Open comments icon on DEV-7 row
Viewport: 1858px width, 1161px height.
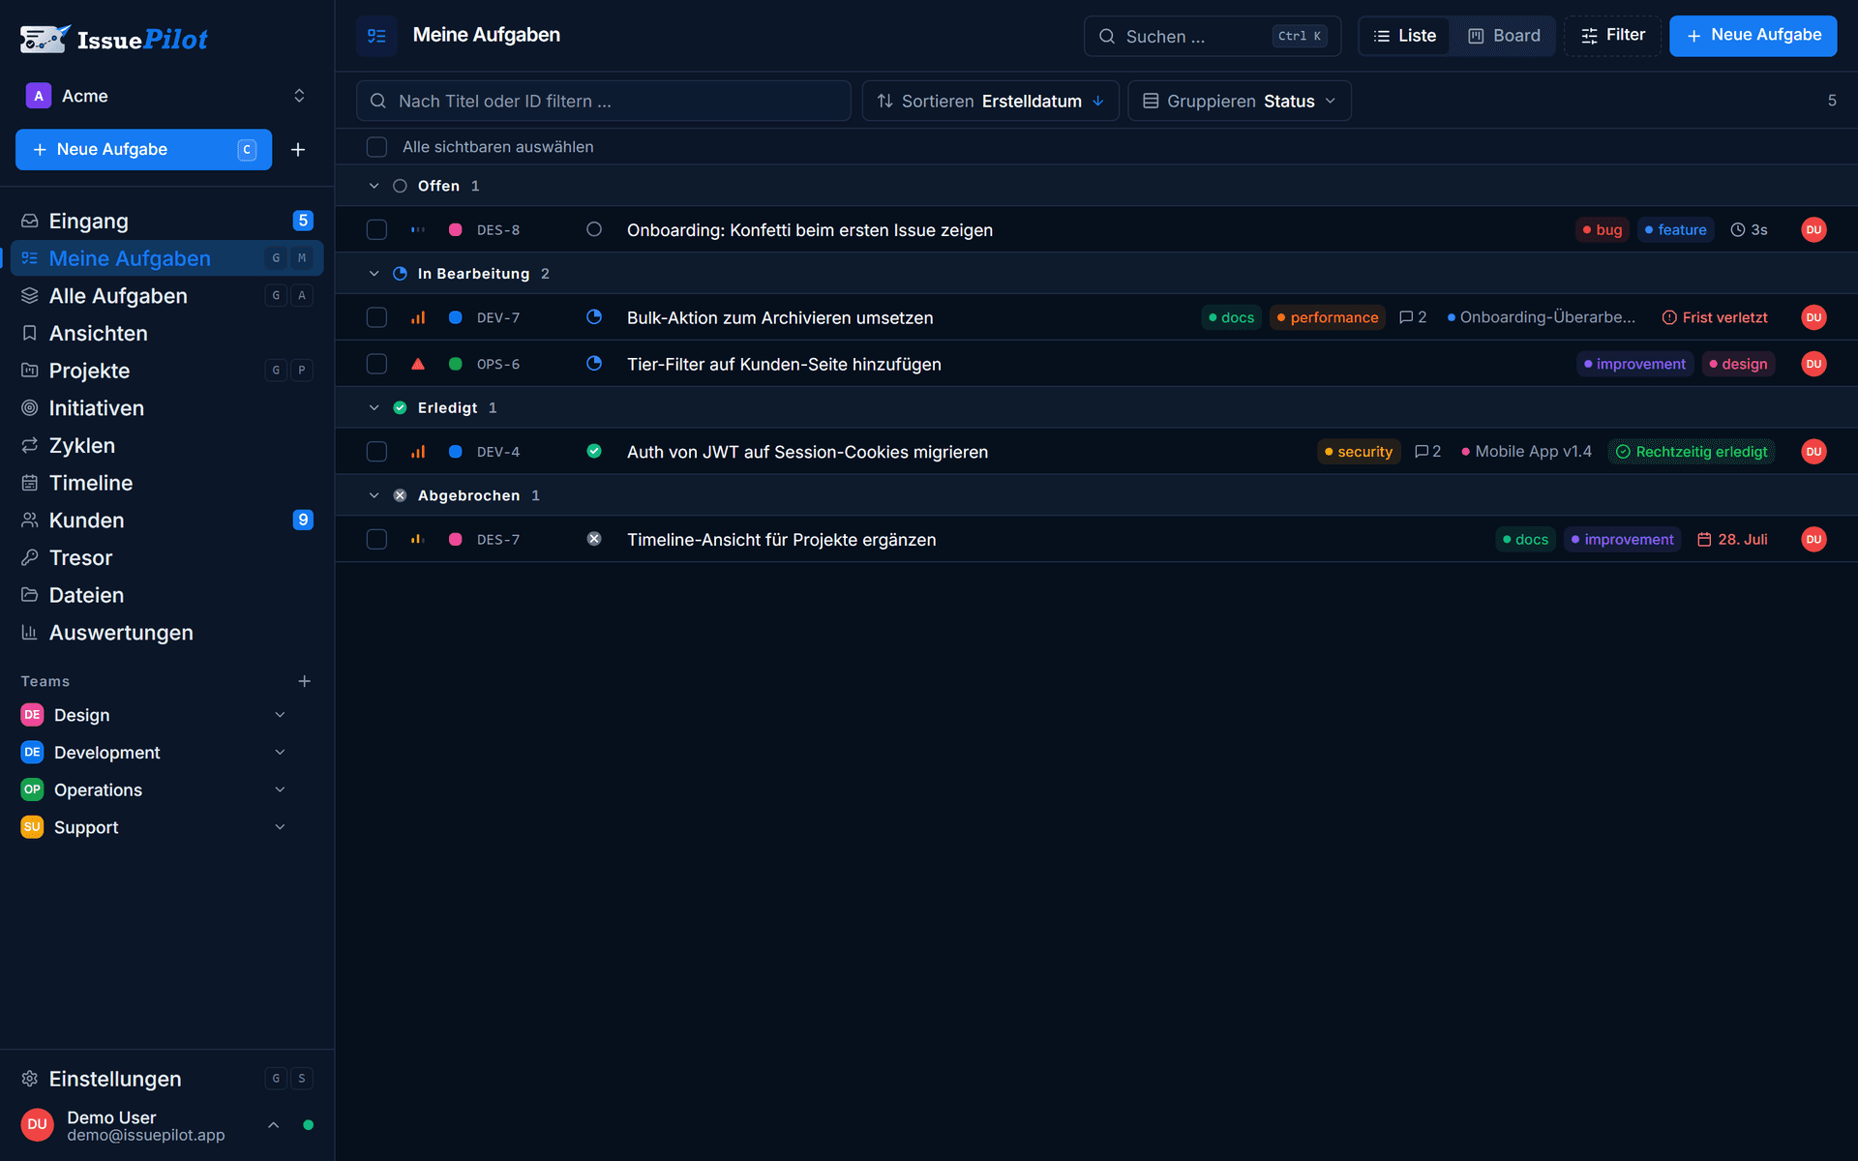click(x=1406, y=317)
